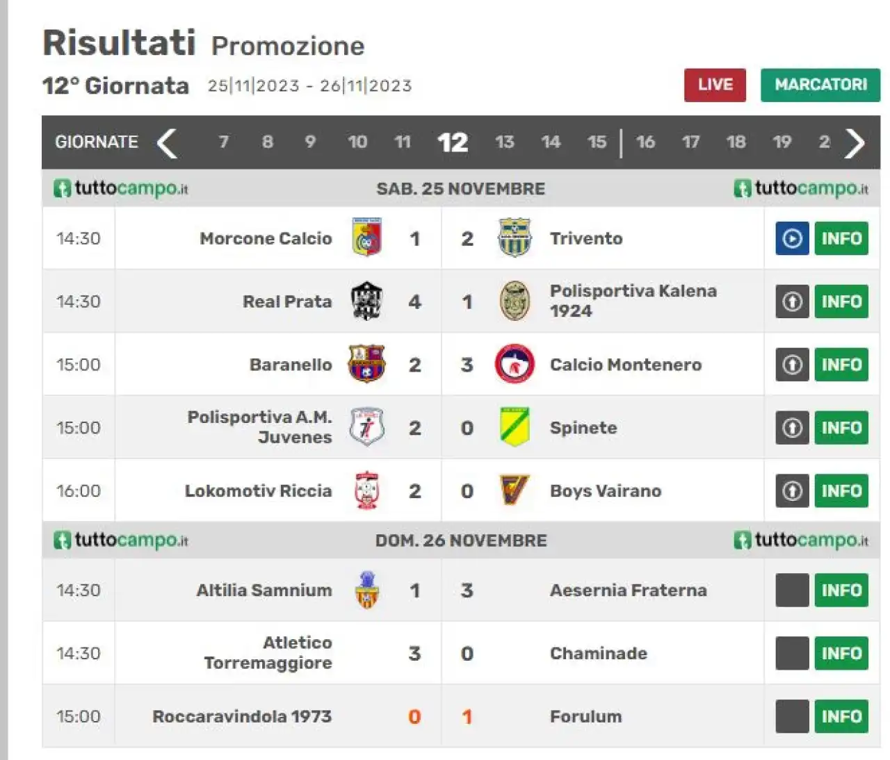Switch to giornata 13

coord(504,142)
